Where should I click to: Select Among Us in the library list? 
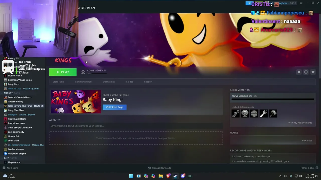point(13,58)
